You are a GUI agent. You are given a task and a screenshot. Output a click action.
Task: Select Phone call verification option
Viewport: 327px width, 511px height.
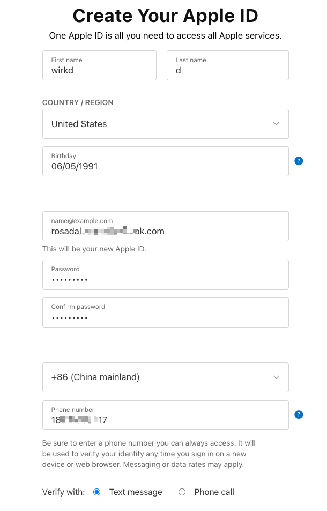[182, 492]
